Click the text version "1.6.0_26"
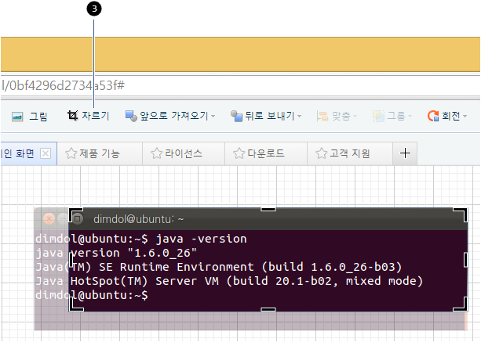The height and width of the screenshot is (342, 481). click(133, 253)
